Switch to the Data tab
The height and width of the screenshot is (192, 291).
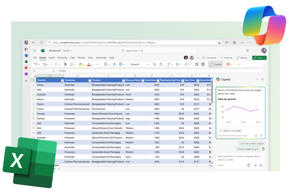point(72,57)
